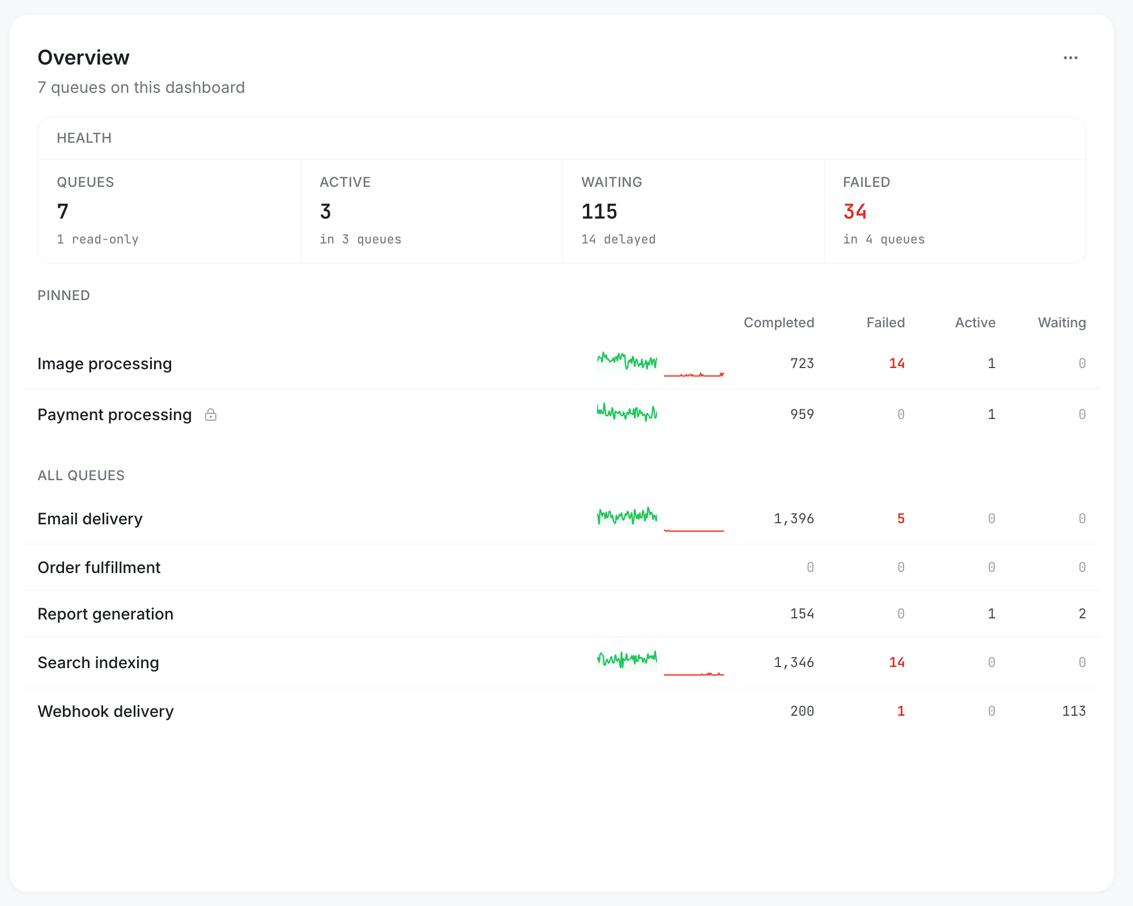Click completed count 959 for Payment processing
The height and width of the screenshot is (906, 1133).
[802, 414]
